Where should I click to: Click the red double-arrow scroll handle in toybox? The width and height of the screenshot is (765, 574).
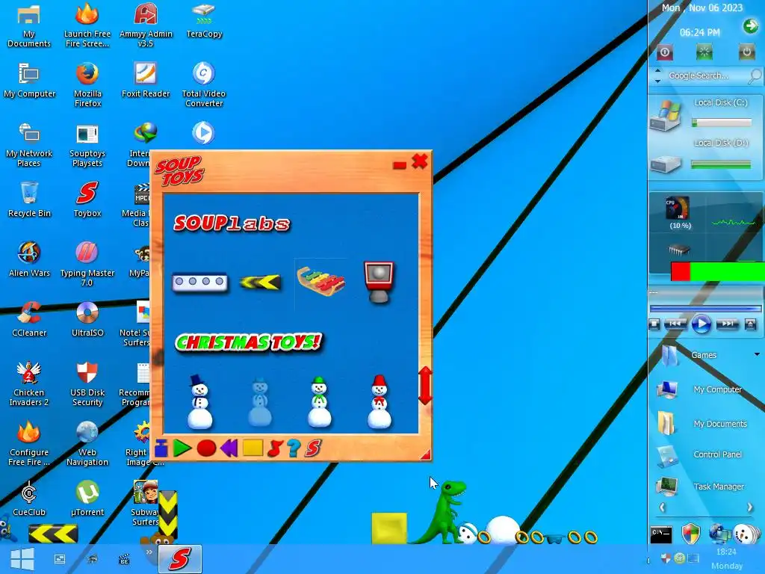coord(425,385)
